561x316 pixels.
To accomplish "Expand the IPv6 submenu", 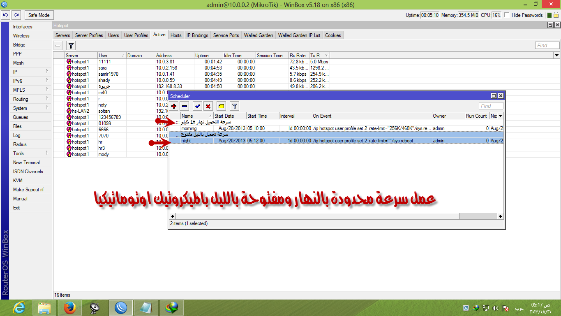I will pos(31,81).
